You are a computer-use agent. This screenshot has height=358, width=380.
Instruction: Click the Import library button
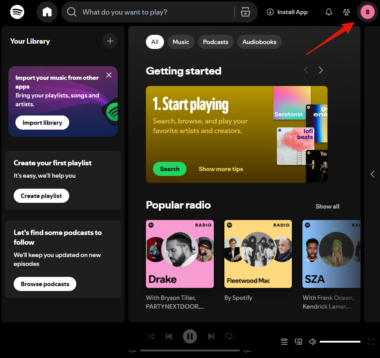(42, 123)
